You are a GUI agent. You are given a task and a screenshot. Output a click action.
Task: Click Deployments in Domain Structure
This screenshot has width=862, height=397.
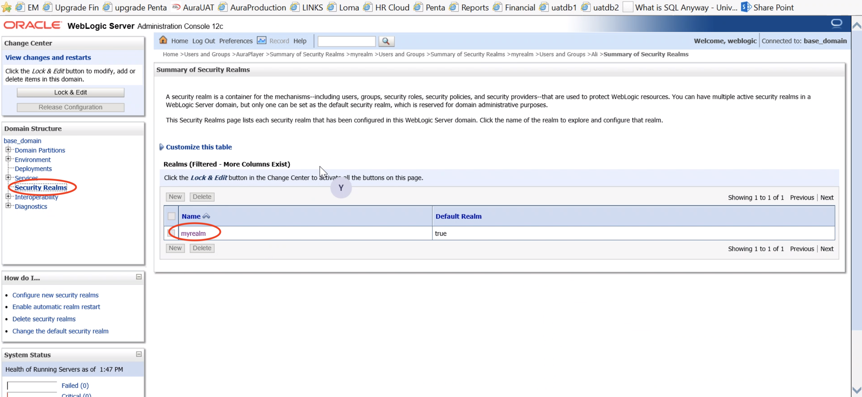33,168
